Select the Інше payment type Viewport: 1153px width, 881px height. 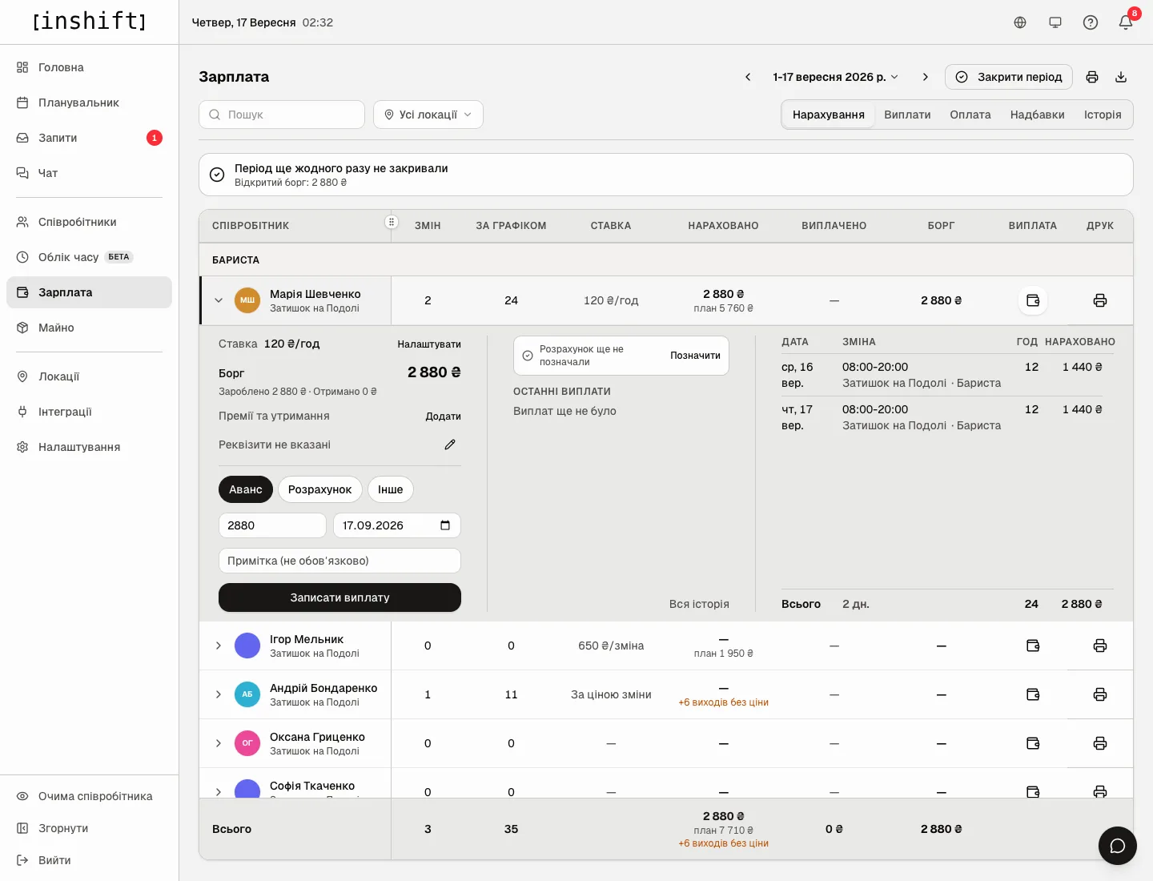click(x=391, y=489)
